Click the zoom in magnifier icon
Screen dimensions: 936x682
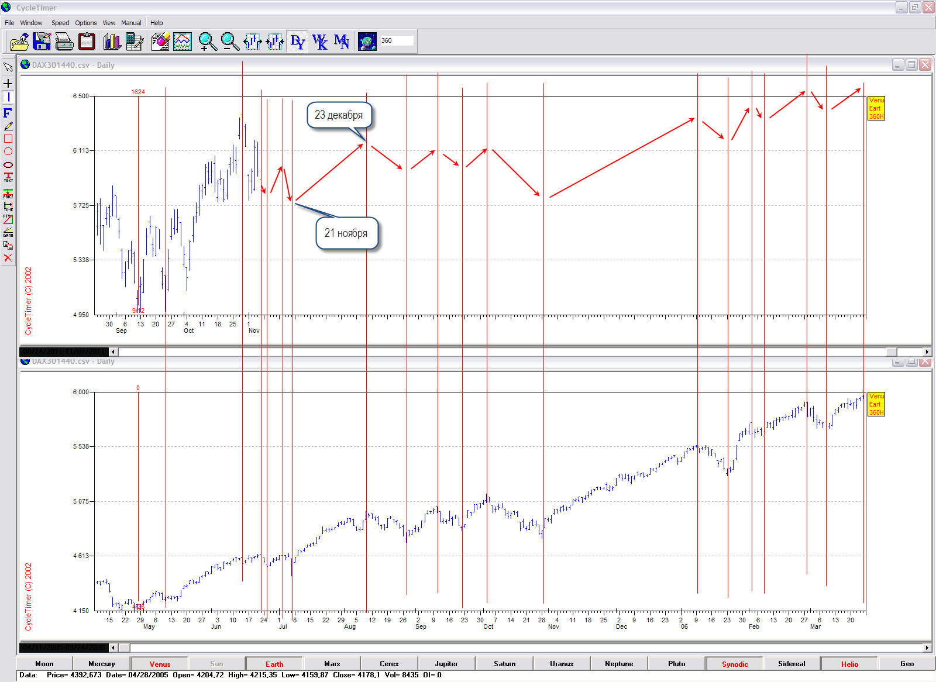pos(207,42)
